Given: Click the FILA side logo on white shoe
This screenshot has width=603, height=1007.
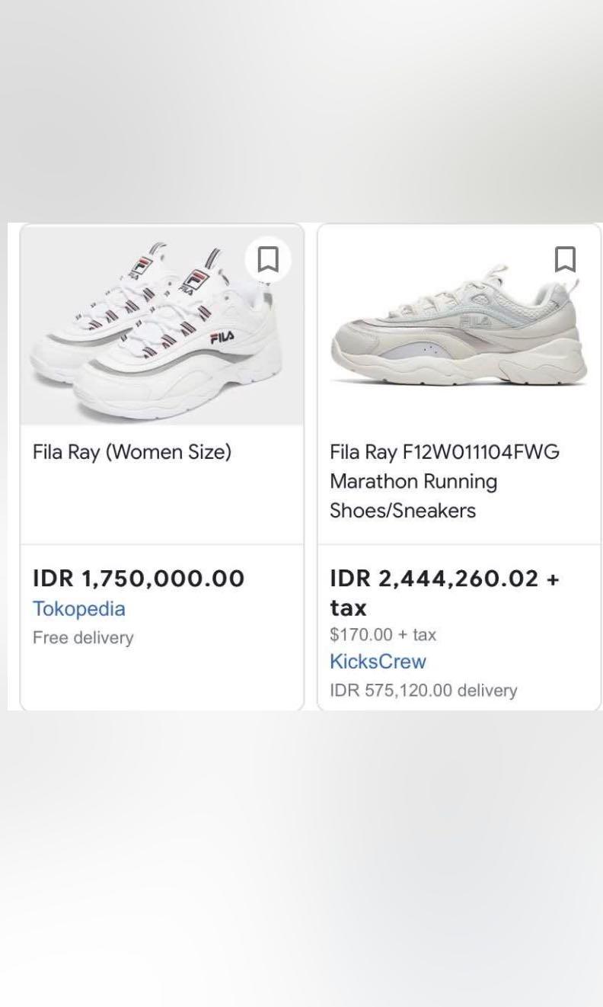Looking at the screenshot, I should pos(221,336).
